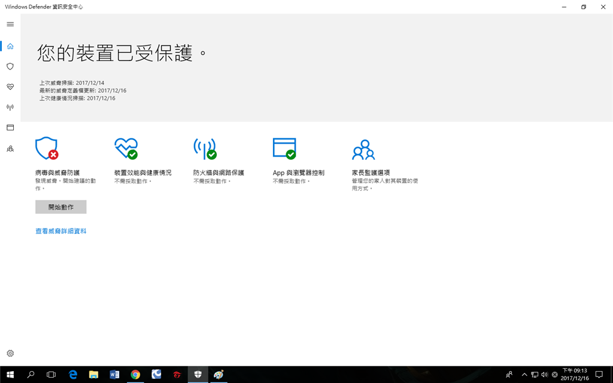
Task: Click the large shield icon with red X
Action: [47, 148]
